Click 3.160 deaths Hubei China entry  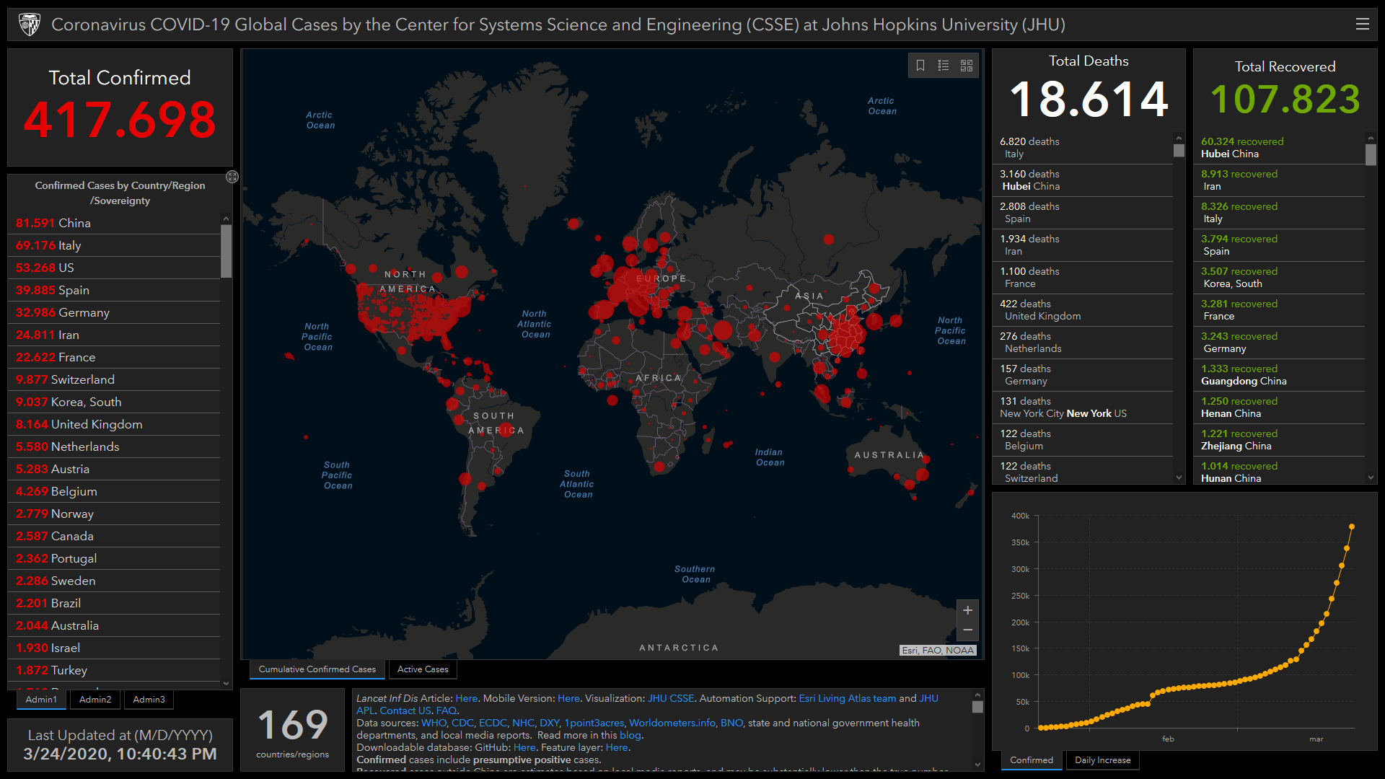[1083, 180]
